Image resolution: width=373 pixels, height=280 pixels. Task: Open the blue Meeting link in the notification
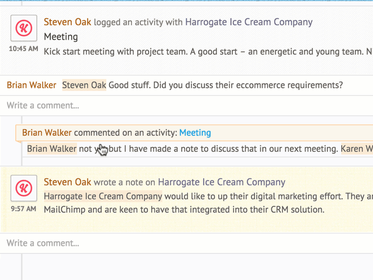coord(195,133)
